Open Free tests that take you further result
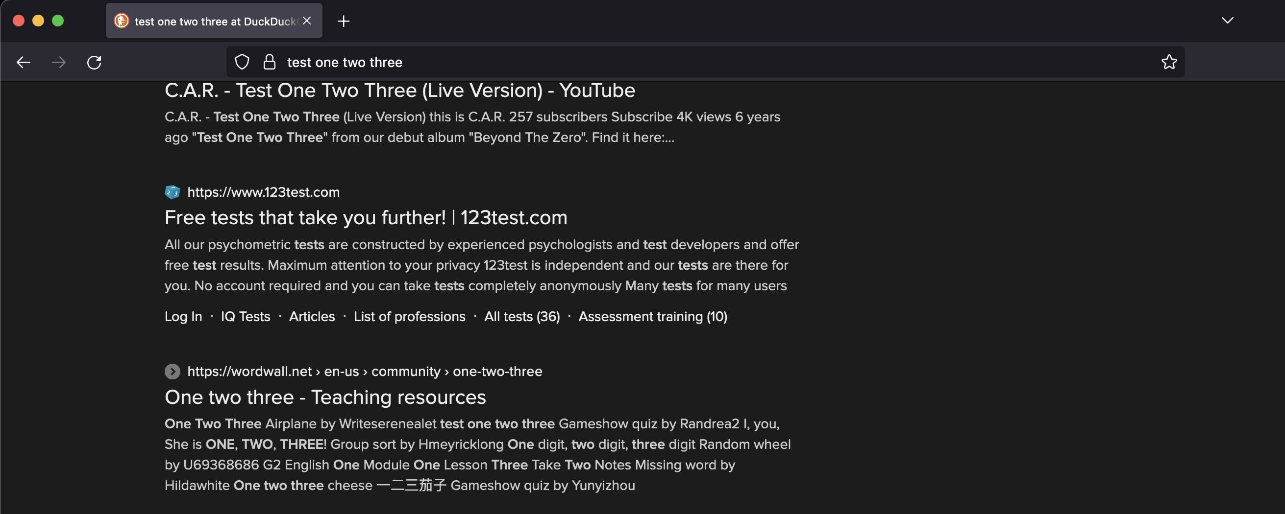Image resolution: width=1285 pixels, height=514 pixels. tap(366, 218)
